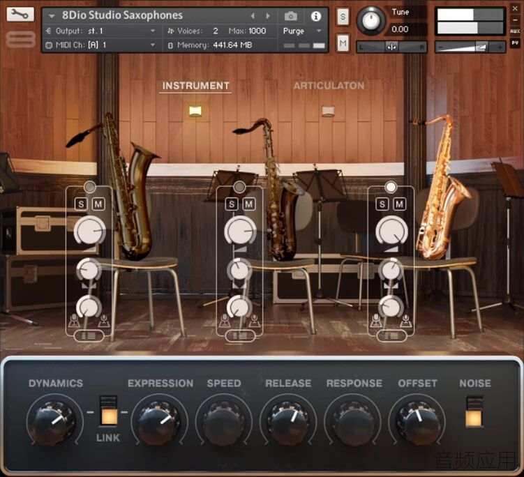Image resolution: width=524 pixels, height=477 pixels.
Task: Disable right saxophone power light
Action: 391,187
